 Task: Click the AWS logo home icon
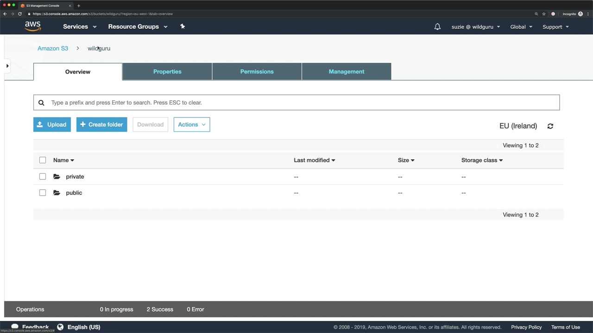pos(33,26)
